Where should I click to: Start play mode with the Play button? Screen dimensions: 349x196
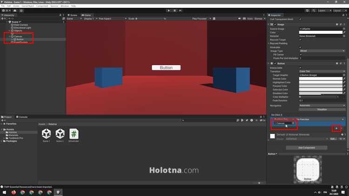[168, 10]
